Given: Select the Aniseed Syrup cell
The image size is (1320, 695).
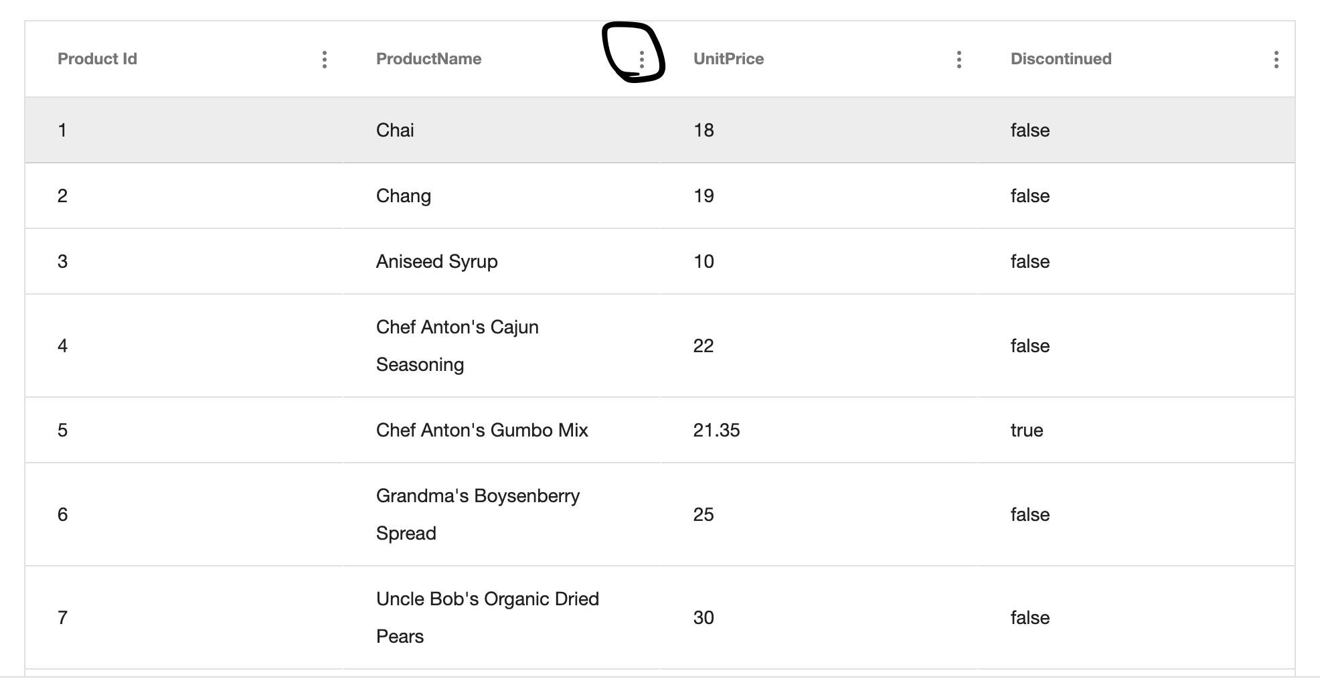Looking at the screenshot, I should click(x=437, y=261).
